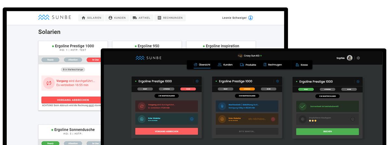The image size is (390, 145).
Task: Open settings gear beside Sophie's avatar
Action: pyautogui.click(x=358, y=58)
